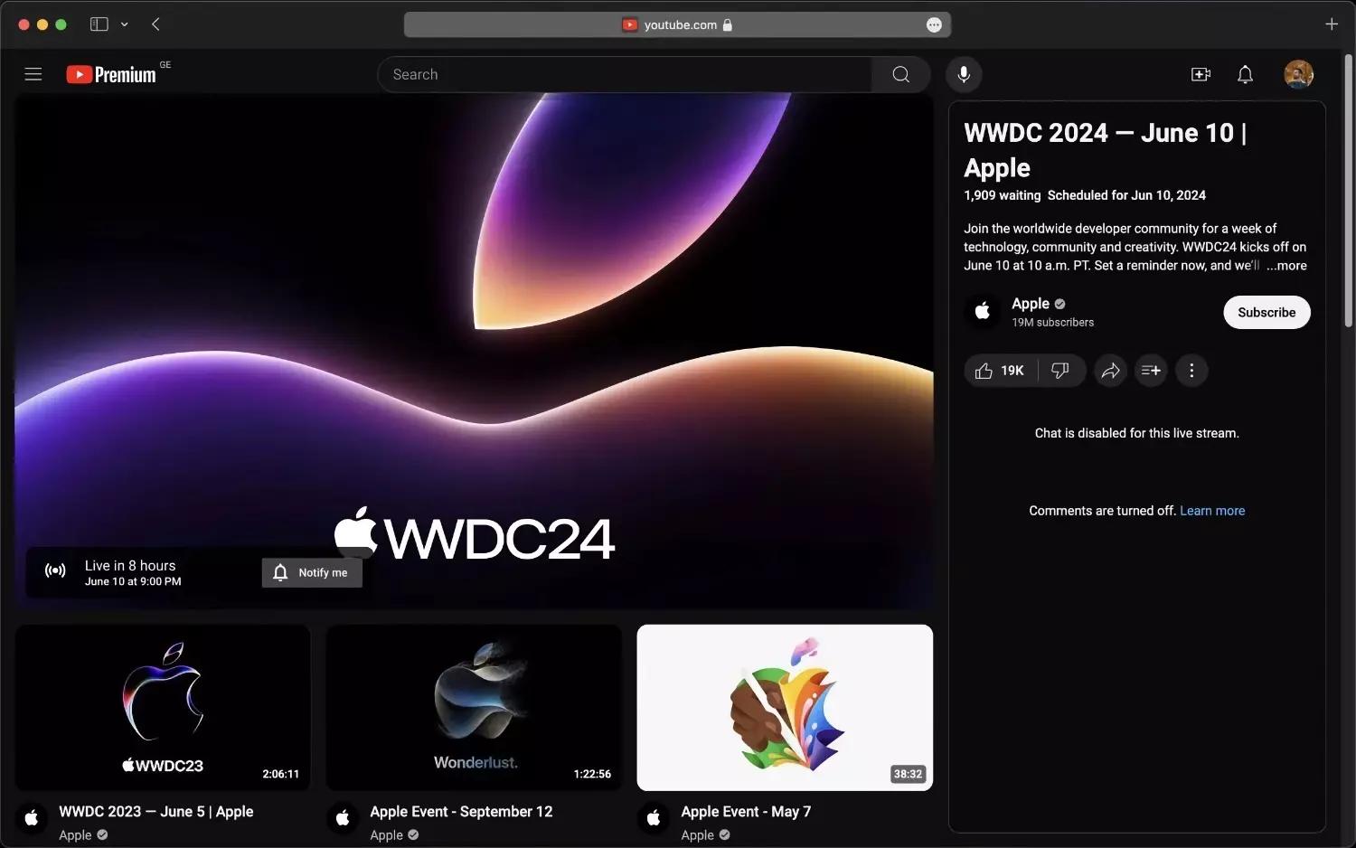Click Apple channel avatar under WWDC 2023 video
This screenshot has height=848, width=1356.
(32, 818)
